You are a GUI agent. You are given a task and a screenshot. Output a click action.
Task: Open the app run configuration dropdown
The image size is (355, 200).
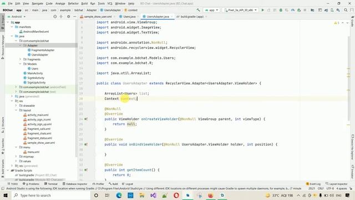(211, 10)
